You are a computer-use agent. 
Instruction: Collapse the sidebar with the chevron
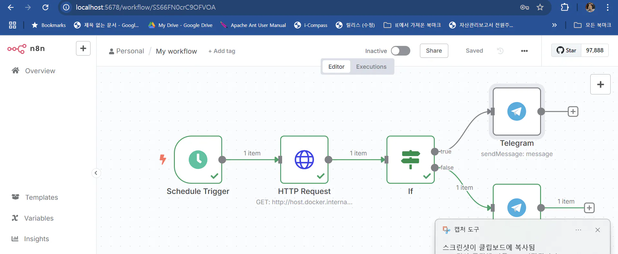pos(96,173)
